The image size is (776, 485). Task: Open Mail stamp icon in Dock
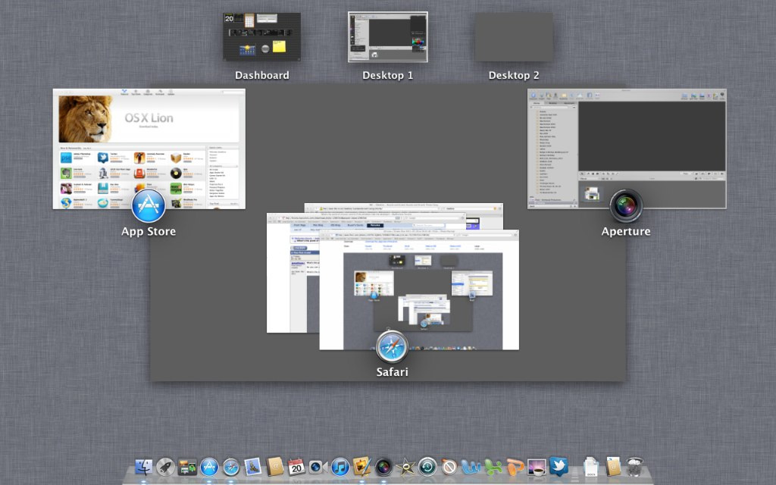tap(253, 467)
